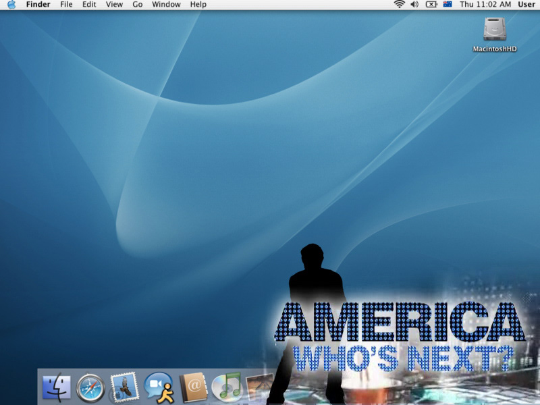Click the Thu 11:02 AM clock
540x405 pixels.
(x=485, y=5)
